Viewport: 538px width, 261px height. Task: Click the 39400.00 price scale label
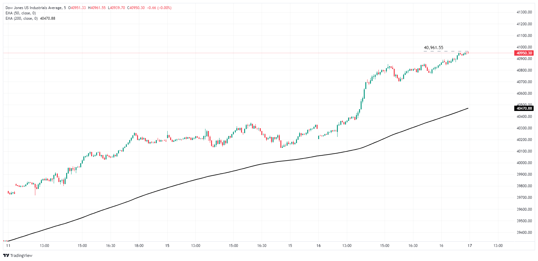coord(524,233)
